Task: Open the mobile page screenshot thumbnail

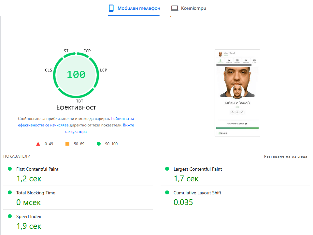Action: click(237, 93)
